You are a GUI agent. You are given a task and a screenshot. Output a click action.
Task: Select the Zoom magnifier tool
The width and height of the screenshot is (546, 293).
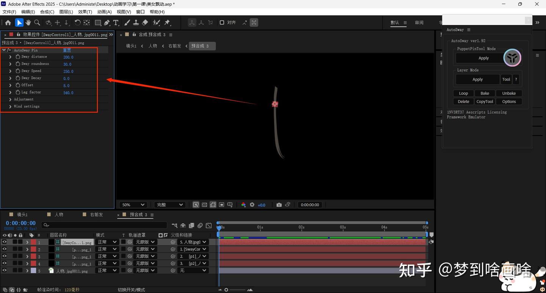pos(37,23)
